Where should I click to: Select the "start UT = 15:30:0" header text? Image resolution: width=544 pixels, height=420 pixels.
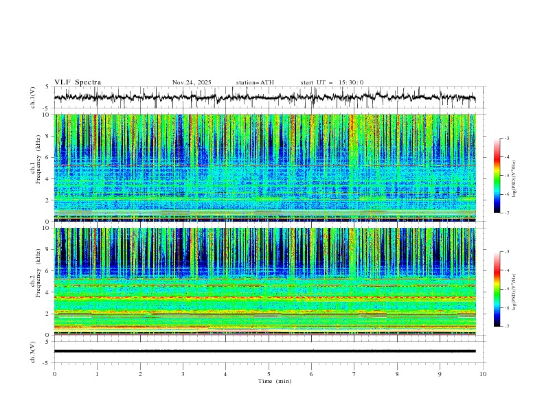pos(332,82)
